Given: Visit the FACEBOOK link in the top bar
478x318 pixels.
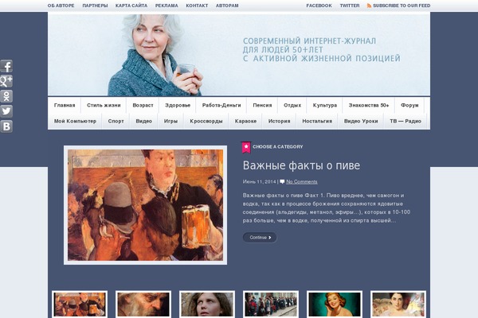Looking at the screenshot, I should point(319,6).
